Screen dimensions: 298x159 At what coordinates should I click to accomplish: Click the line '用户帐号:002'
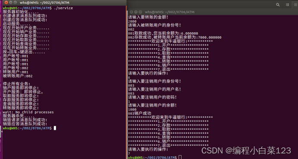tap(16, 68)
